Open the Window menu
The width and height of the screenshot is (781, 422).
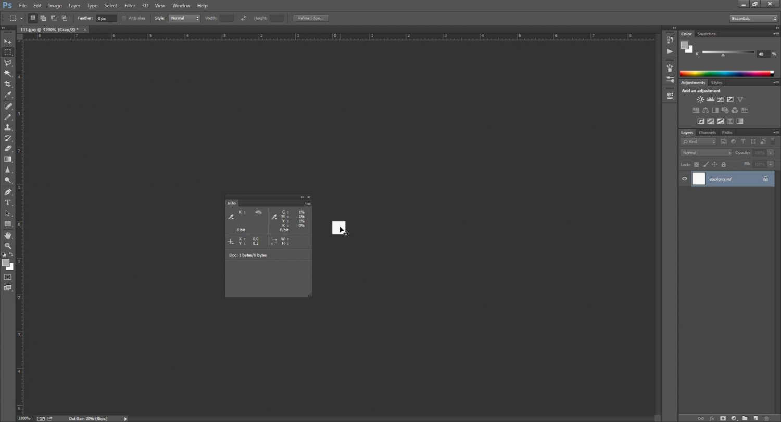(181, 6)
